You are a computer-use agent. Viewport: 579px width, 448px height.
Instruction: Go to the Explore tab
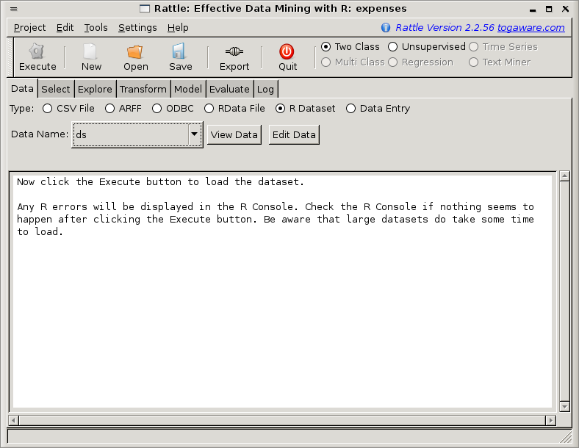coord(95,90)
